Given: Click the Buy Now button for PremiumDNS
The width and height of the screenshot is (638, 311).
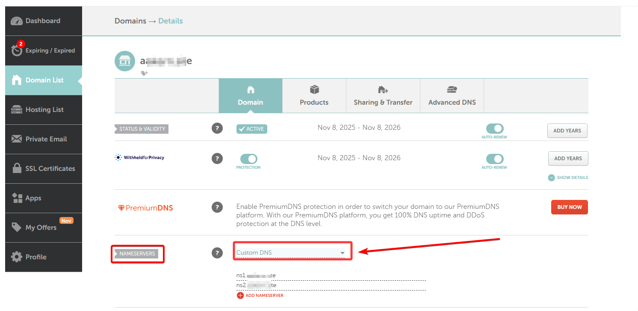Looking at the screenshot, I should click(x=570, y=207).
